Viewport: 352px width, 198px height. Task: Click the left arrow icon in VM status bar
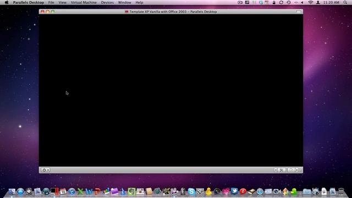[x=276, y=170]
